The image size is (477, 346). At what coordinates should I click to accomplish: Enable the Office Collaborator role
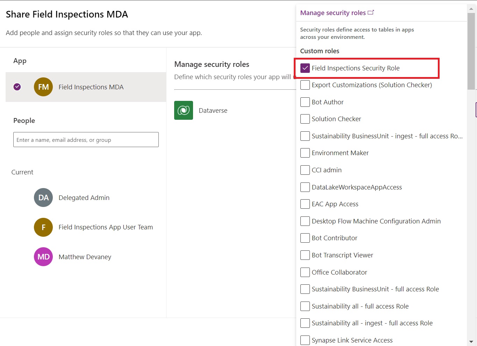[x=305, y=272]
